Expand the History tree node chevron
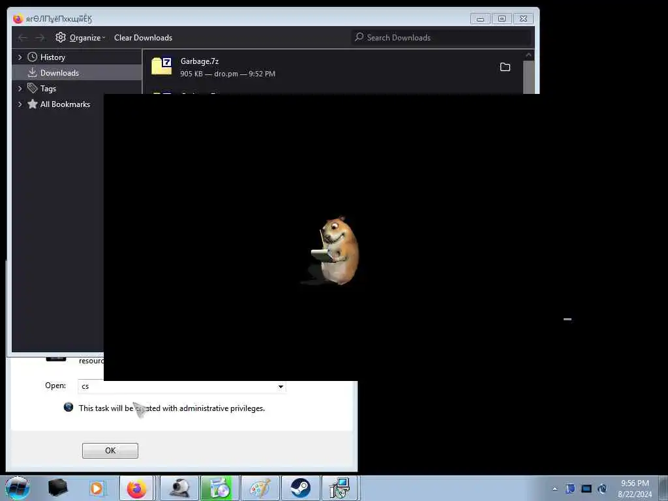668x501 pixels. pyautogui.click(x=20, y=57)
